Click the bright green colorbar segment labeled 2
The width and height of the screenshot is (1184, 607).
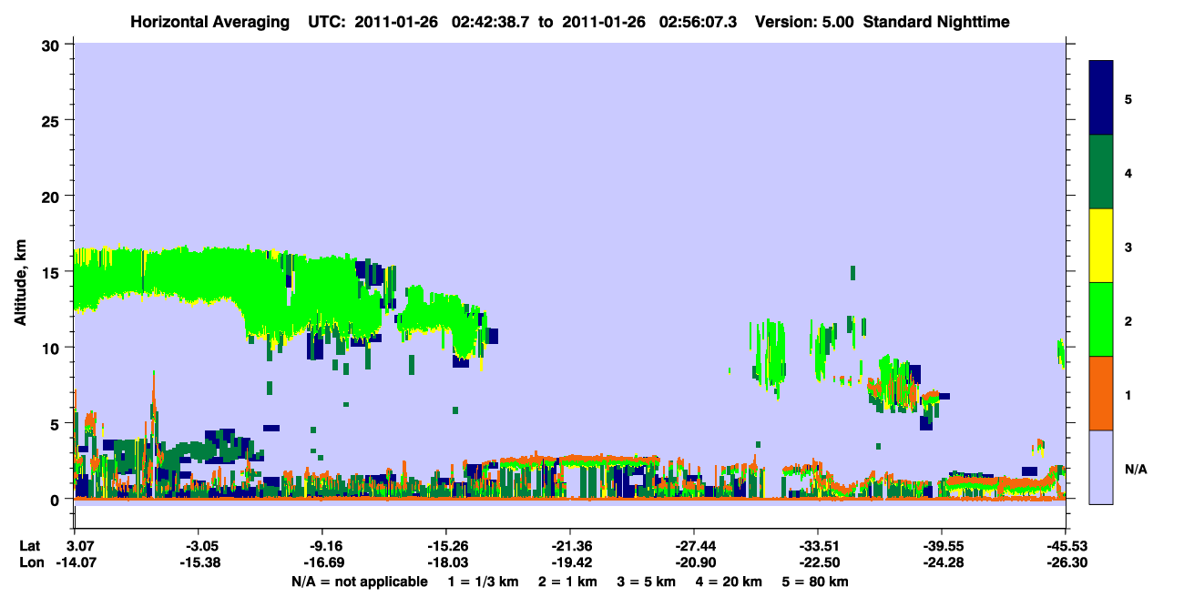pyautogui.click(x=1101, y=319)
